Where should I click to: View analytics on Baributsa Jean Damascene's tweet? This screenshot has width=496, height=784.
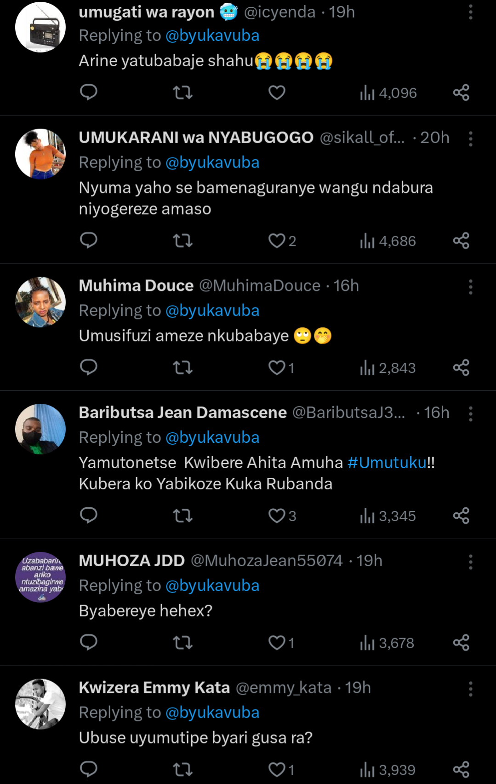[388, 516]
